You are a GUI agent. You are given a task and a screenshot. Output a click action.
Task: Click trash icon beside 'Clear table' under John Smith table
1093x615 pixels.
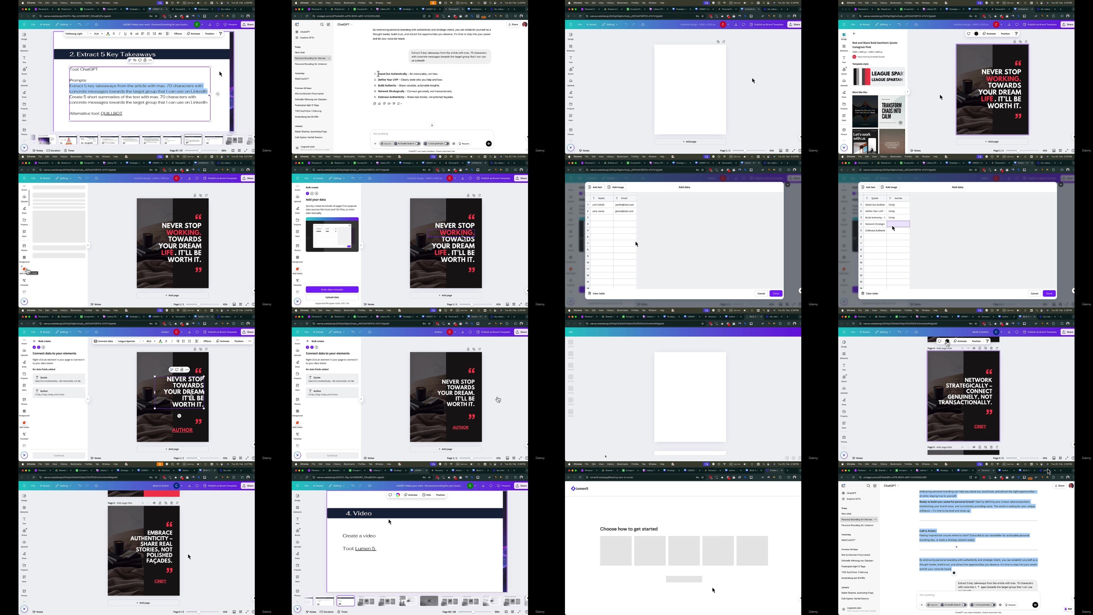[x=590, y=294]
